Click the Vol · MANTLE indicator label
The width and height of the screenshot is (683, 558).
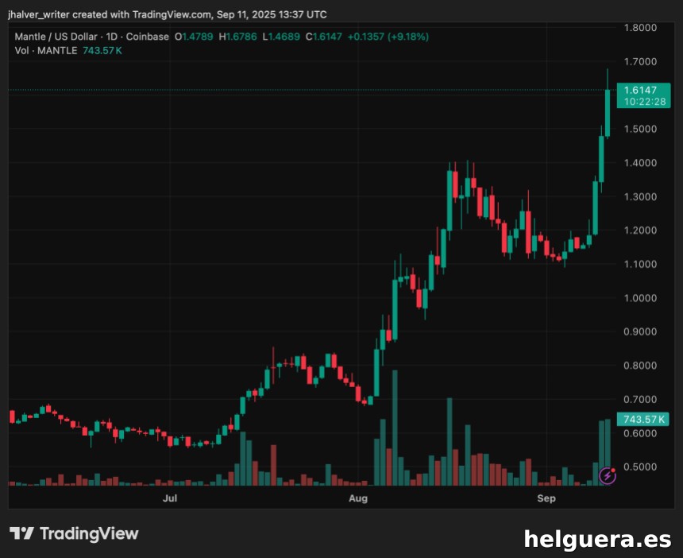[46, 51]
